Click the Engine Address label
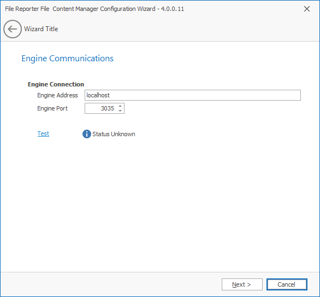 point(57,95)
